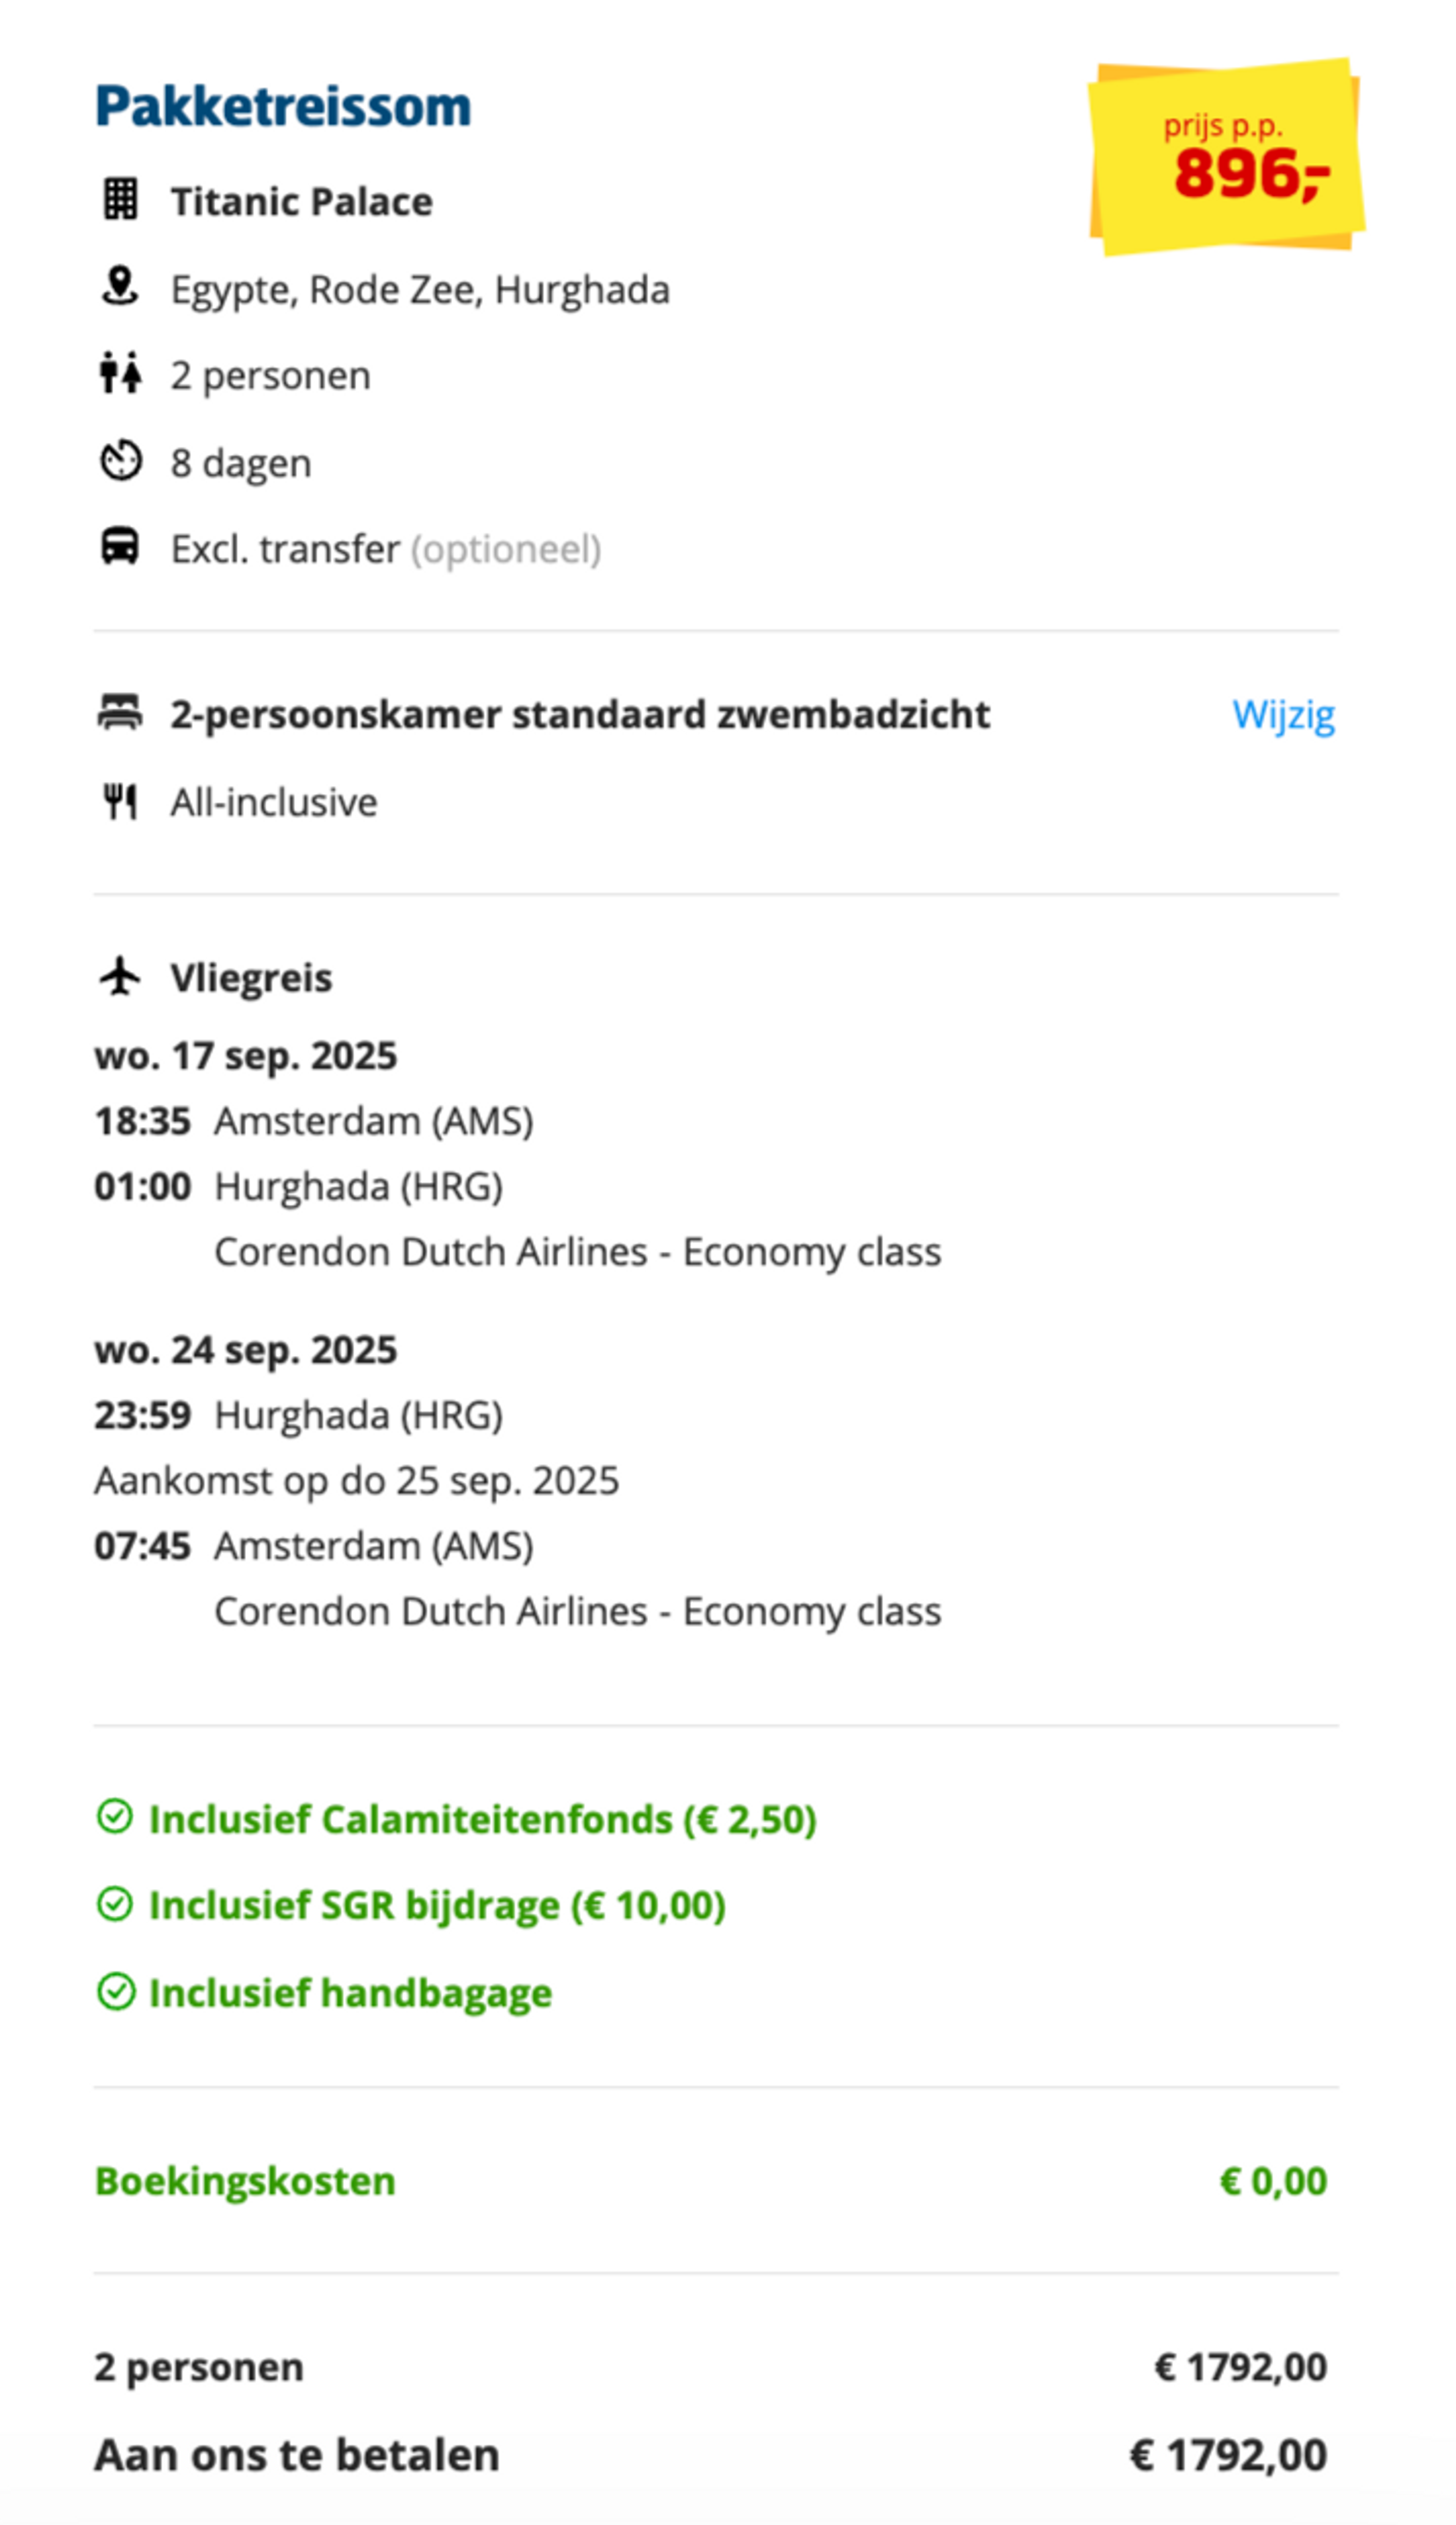The image size is (1456, 2525).
Task: Click the wo. 24 sep. 2025 return date
Action: coord(246,1350)
